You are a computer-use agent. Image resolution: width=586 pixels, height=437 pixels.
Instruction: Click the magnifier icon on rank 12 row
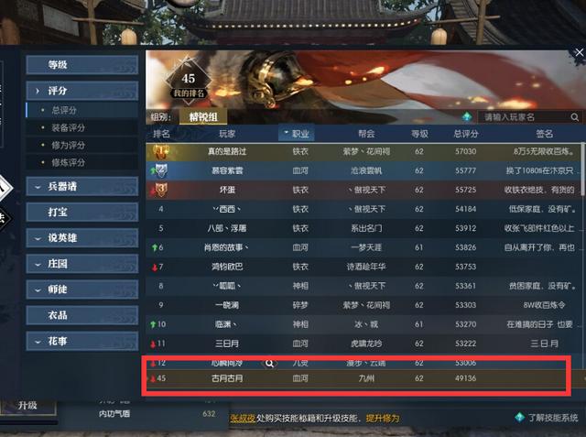(269, 364)
